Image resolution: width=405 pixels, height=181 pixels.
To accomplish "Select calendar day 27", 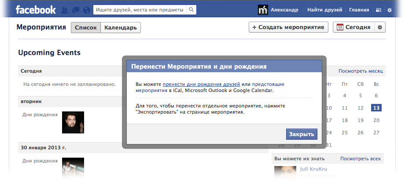I will coord(376,133).
